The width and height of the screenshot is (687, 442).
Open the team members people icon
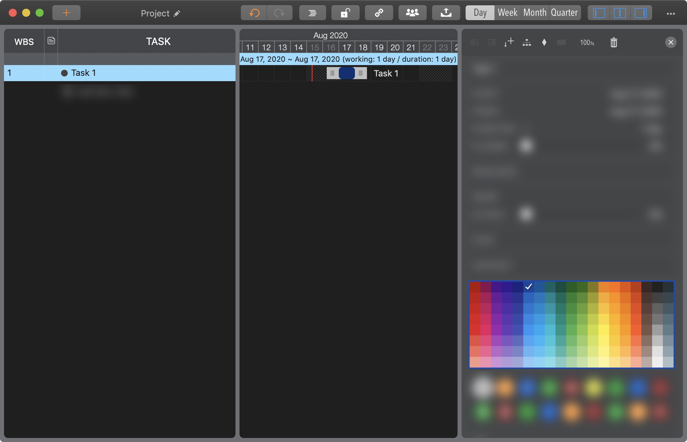coord(412,13)
